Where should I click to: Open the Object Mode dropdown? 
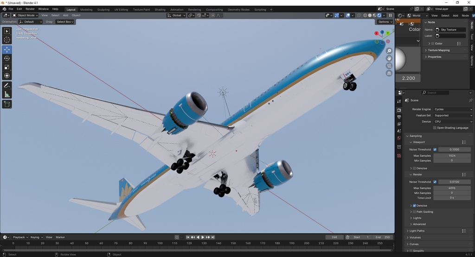[x=26, y=15]
